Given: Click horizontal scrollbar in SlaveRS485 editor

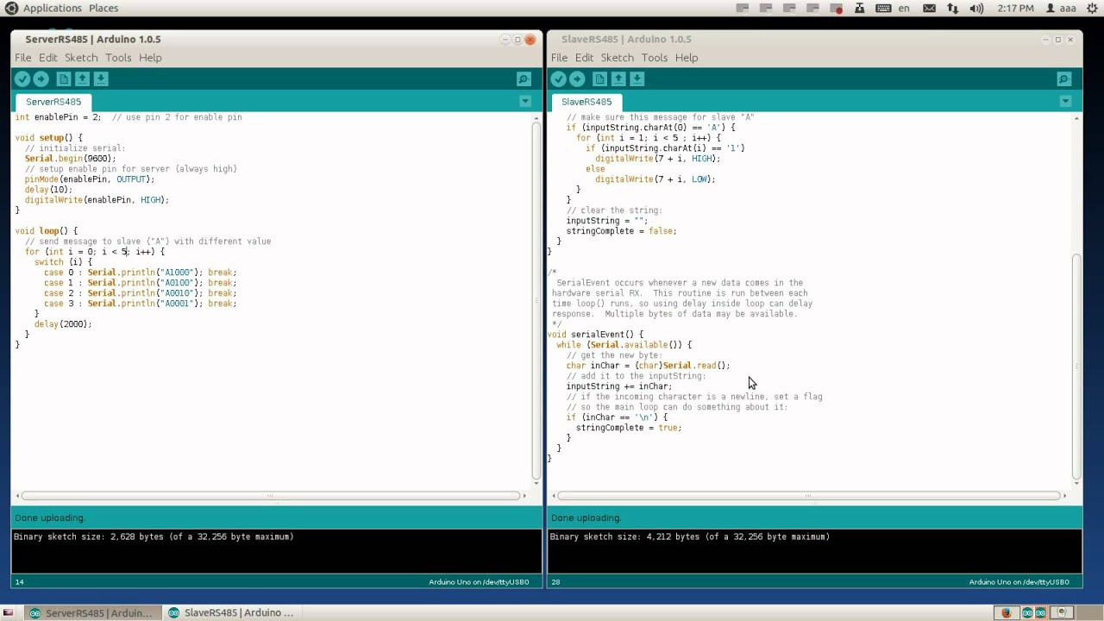Looking at the screenshot, I should pos(809,496).
